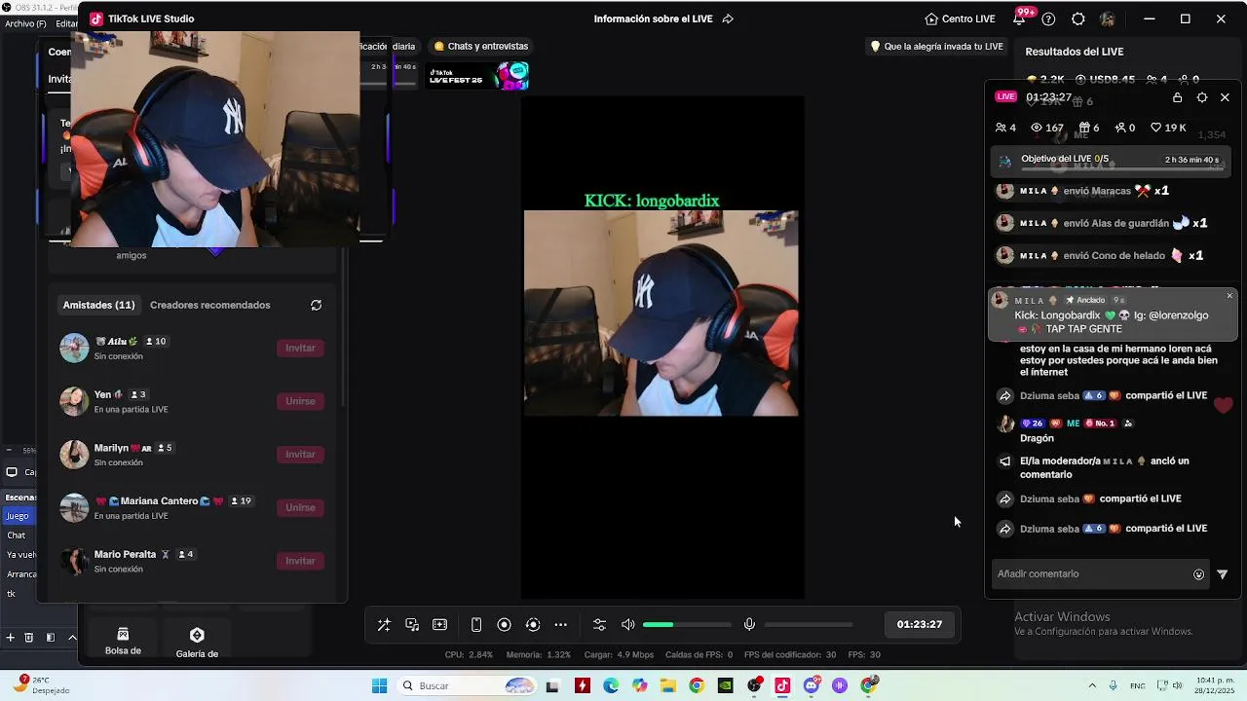Mute the microphone
This screenshot has height=701, width=1247.
(749, 625)
